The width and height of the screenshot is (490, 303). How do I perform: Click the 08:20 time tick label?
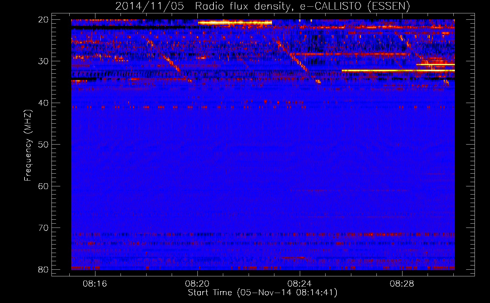coord(197,284)
